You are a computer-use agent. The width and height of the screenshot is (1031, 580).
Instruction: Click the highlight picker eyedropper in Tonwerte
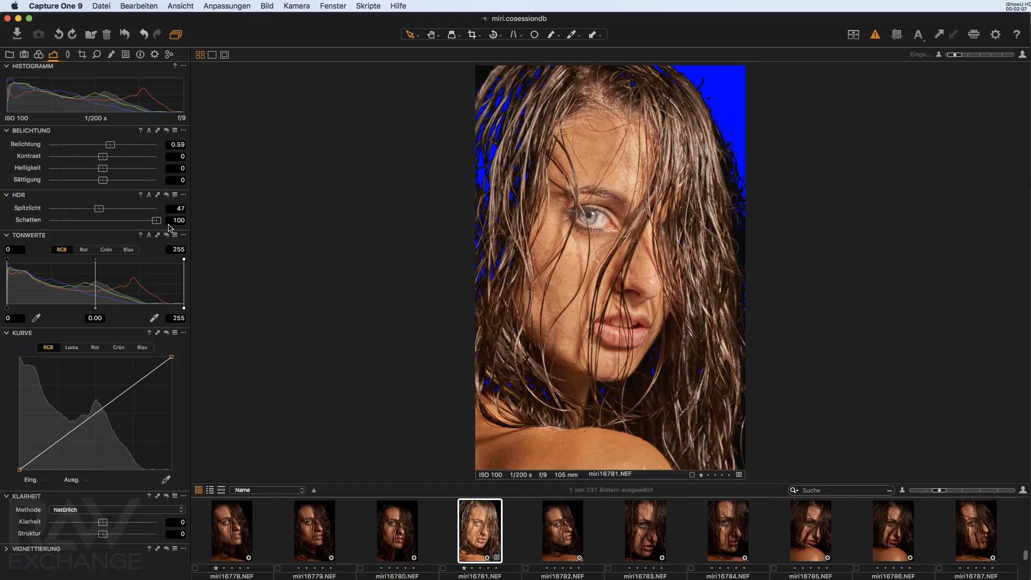(154, 318)
